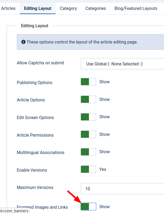Toggle the Multilingual Associations switch
Viewport: 164px width, 213px height.
pyautogui.click(x=88, y=152)
